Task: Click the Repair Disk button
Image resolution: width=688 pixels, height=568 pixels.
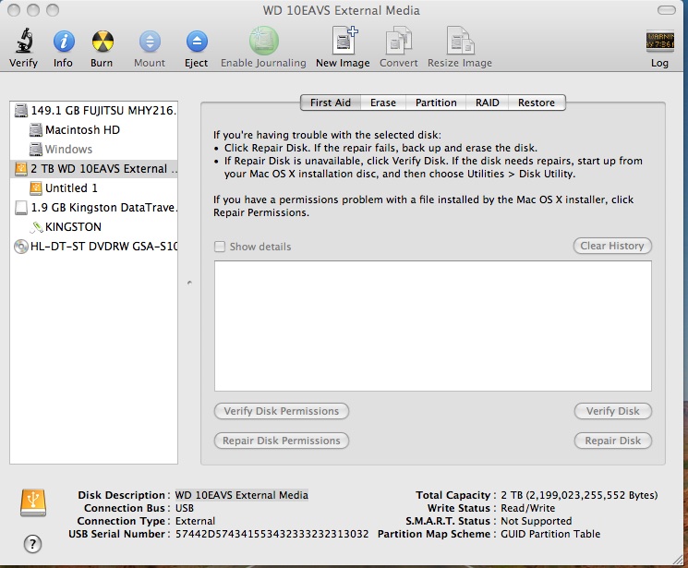Action: [x=612, y=441]
